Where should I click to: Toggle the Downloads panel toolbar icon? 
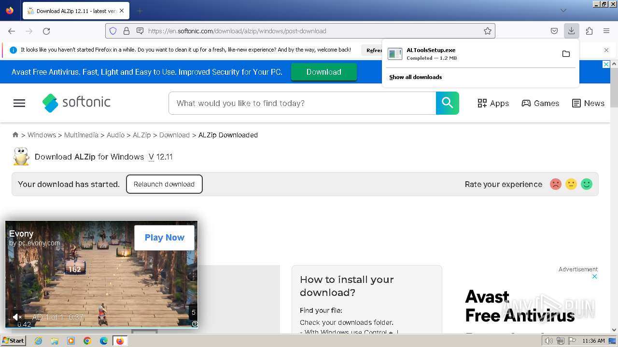point(571,31)
